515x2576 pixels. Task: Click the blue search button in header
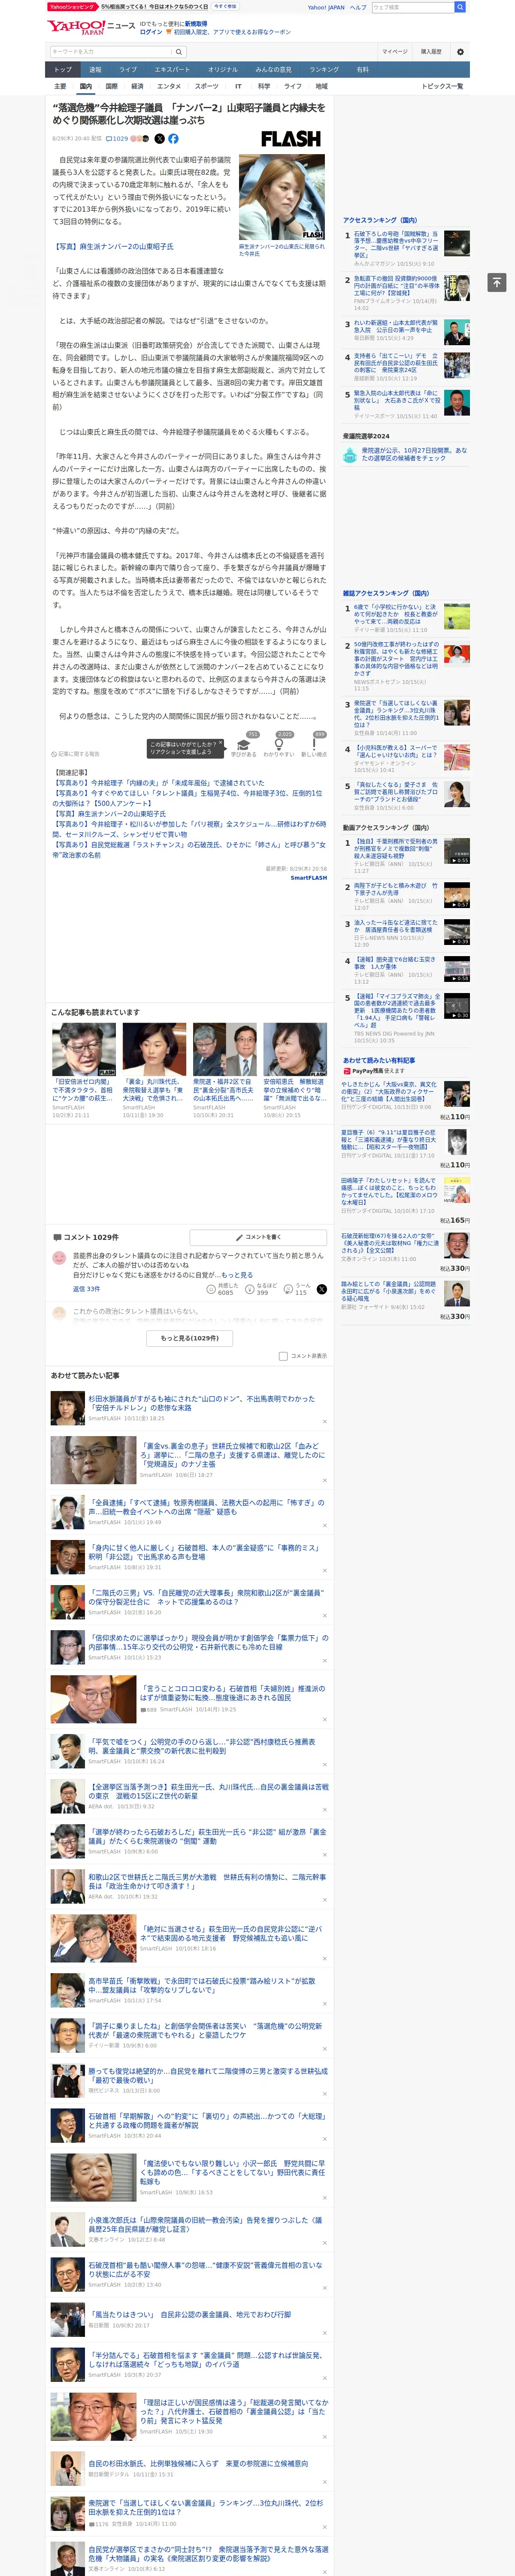pyautogui.click(x=460, y=7)
